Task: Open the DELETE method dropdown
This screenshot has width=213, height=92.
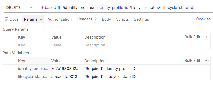Action: [x=19, y=8]
